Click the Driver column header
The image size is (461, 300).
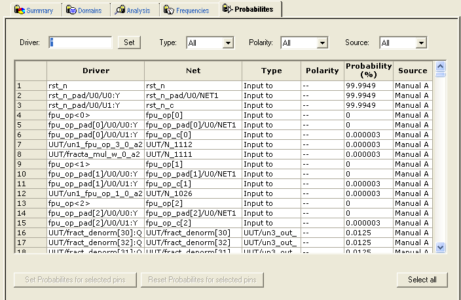pos(96,71)
